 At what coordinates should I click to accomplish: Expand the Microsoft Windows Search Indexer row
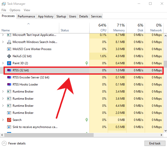[x=3, y=42]
